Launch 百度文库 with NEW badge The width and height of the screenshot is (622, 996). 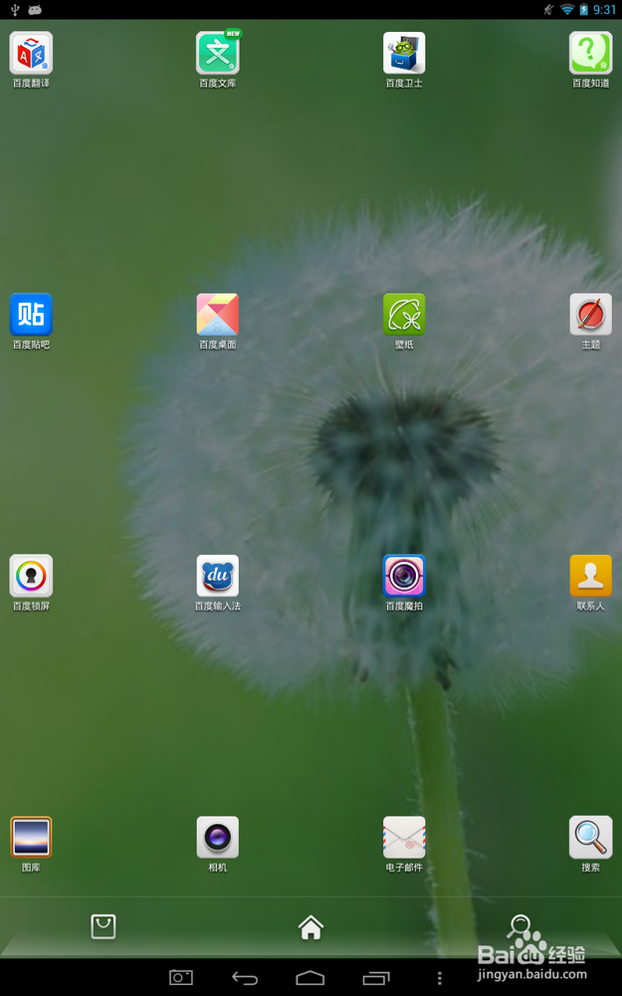[x=218, y=54]
